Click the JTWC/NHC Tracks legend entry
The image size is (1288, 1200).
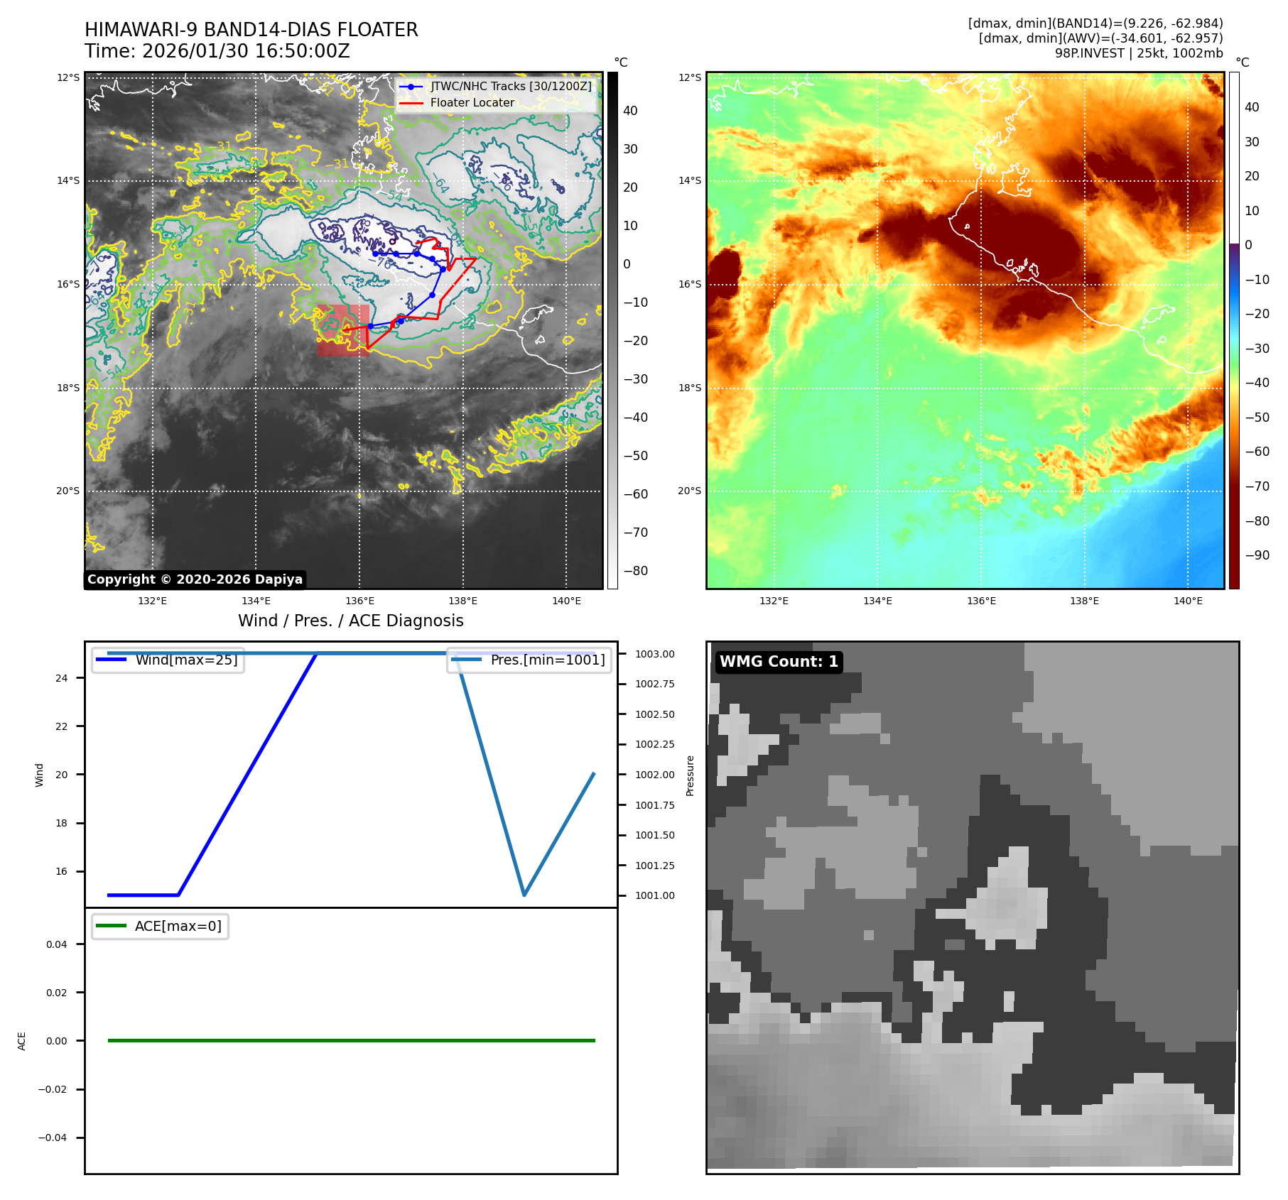510,86
